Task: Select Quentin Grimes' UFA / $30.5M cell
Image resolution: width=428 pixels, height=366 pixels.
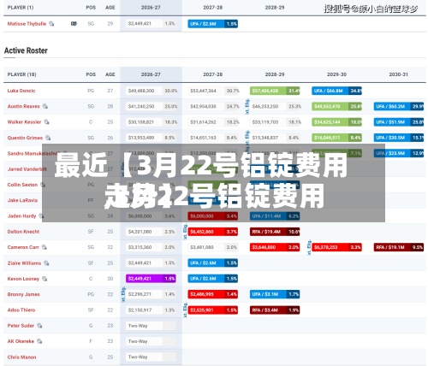Action: (x=399, y=138)
